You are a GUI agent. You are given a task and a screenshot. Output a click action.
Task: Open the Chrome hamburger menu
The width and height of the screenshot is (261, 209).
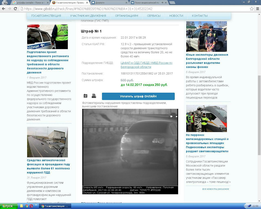257,9
